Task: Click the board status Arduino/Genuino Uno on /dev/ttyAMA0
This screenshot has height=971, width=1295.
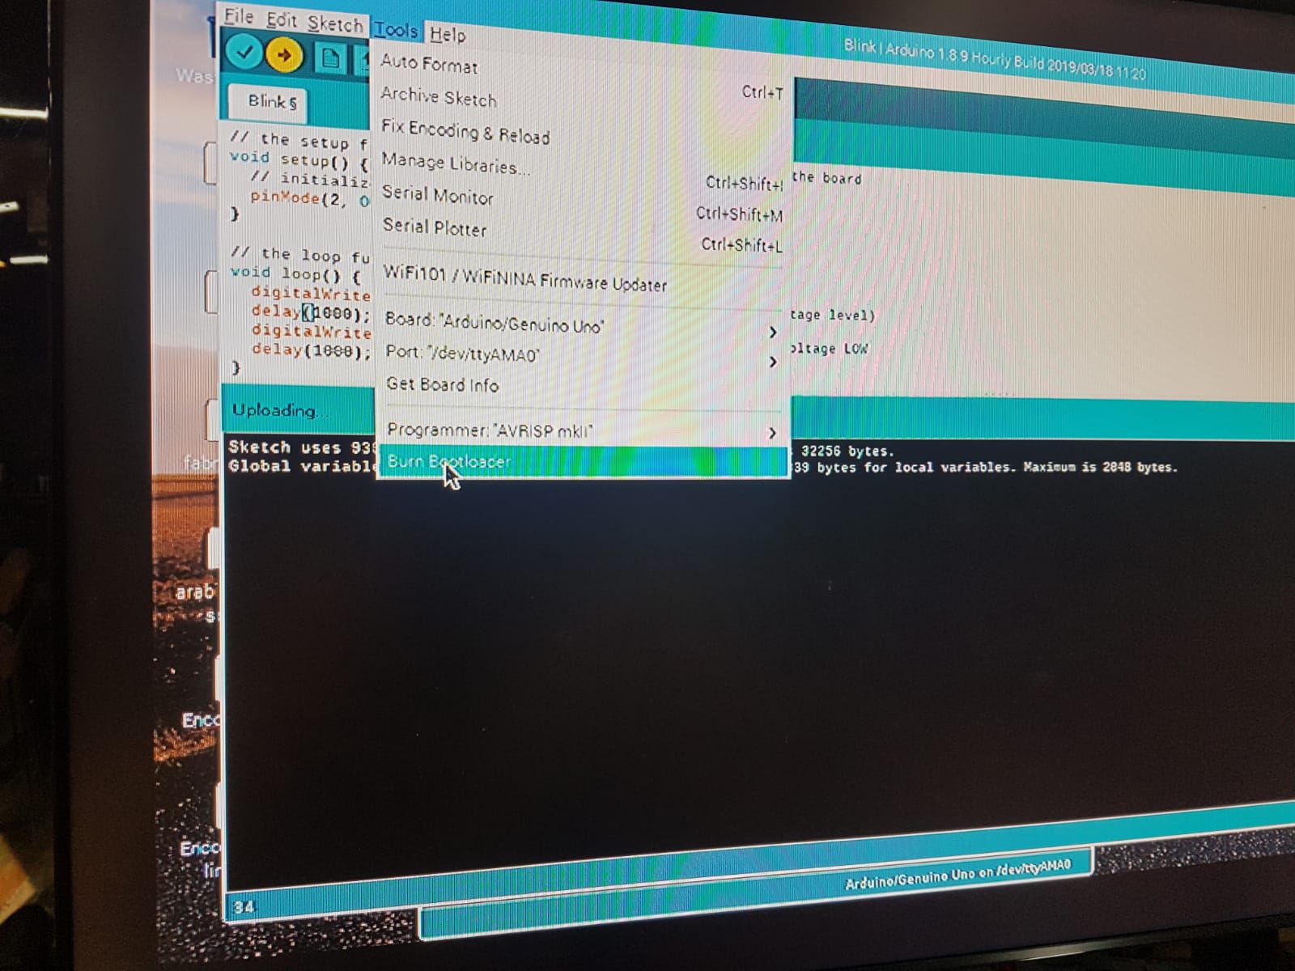Action: tap(957, 874)
